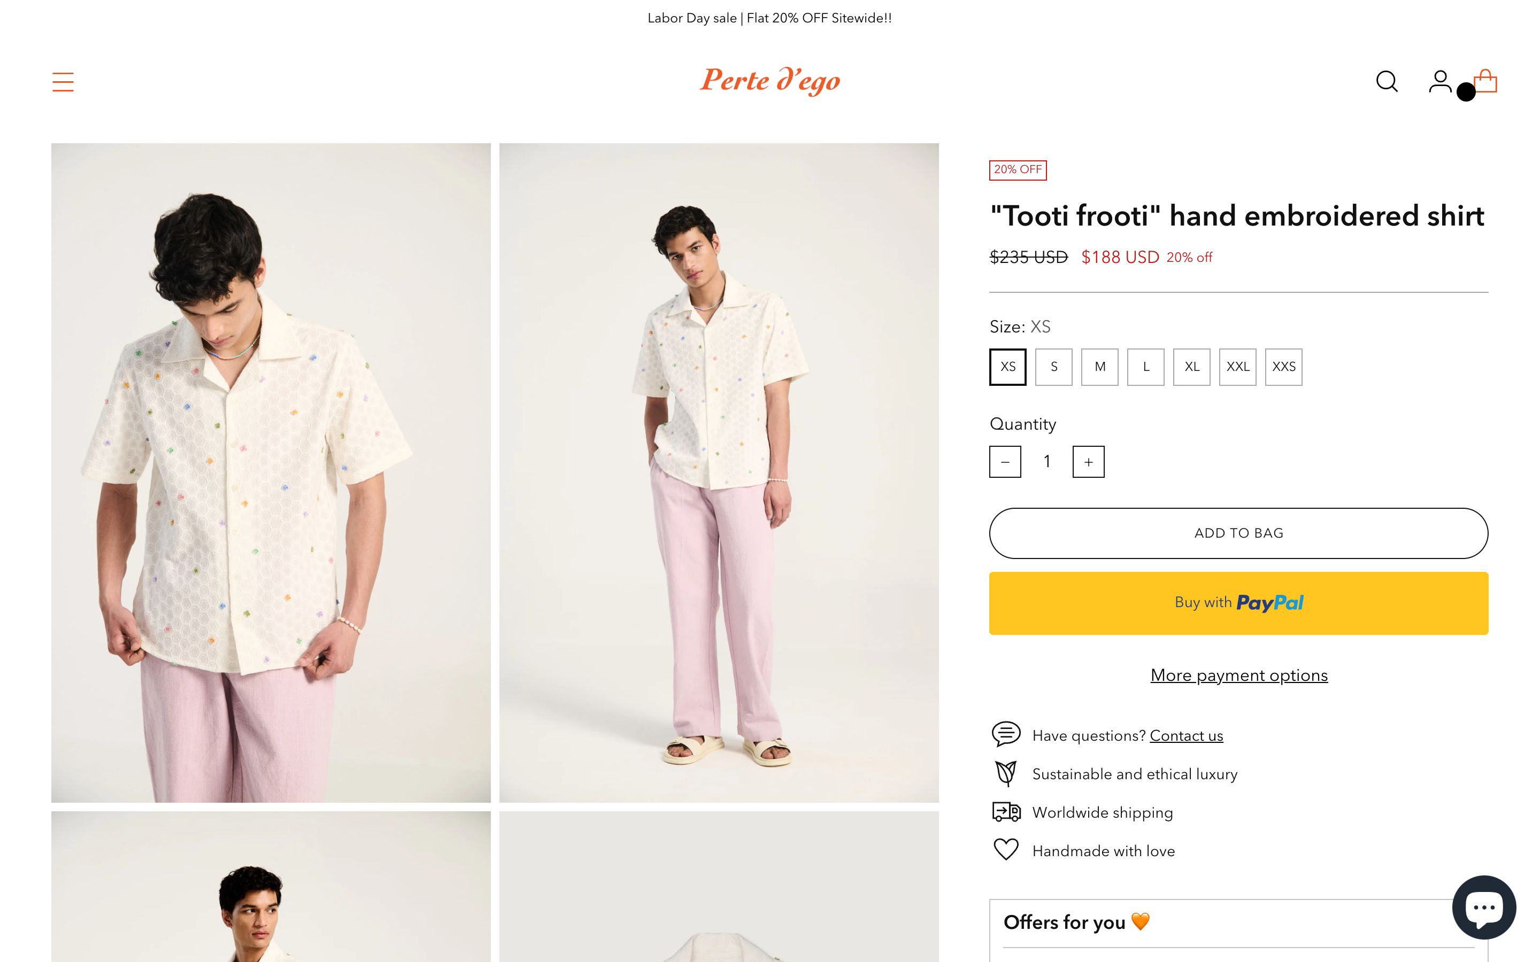1540x962 pixels.
Task: Click Buy with PayPal button
Action: [1238, 603]
